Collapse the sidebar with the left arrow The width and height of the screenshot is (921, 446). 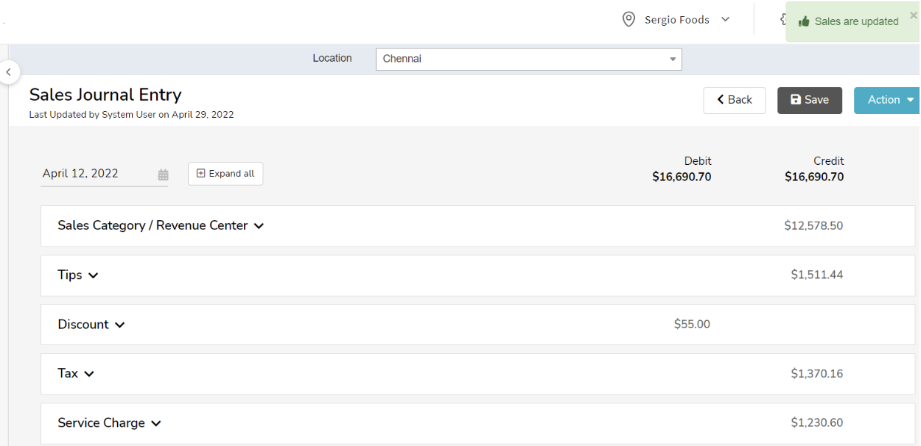[x=8, y=72]
